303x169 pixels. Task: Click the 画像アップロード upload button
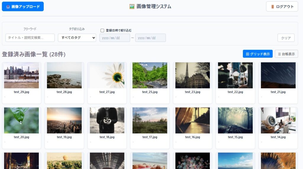coord(23,7)
